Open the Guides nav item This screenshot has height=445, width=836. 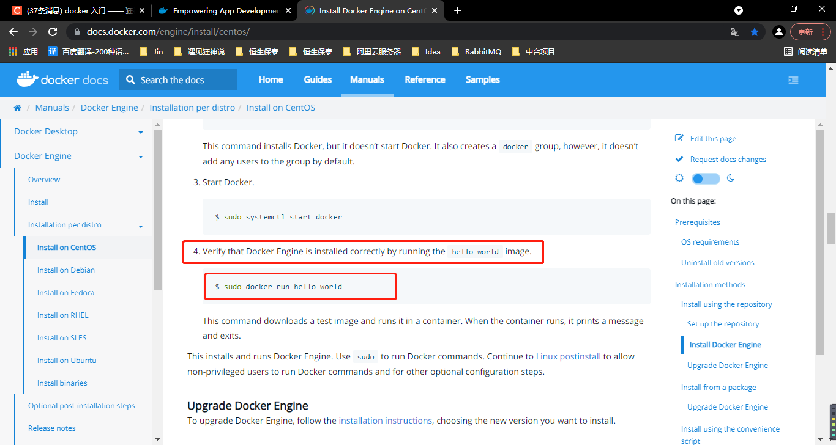click(x=318, y=79)
